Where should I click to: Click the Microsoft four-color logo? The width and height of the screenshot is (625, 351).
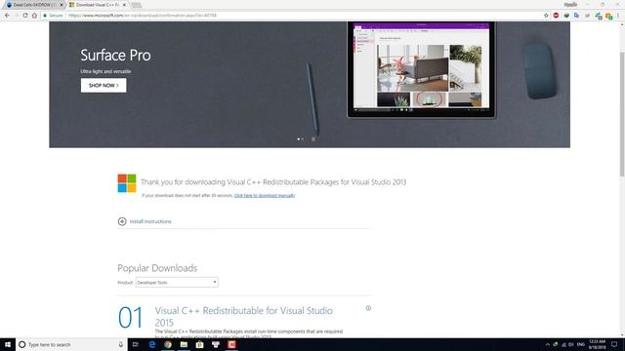[x=127, y=183]
